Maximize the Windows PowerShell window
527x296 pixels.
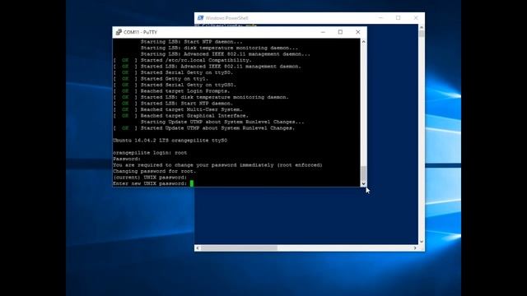399,18
